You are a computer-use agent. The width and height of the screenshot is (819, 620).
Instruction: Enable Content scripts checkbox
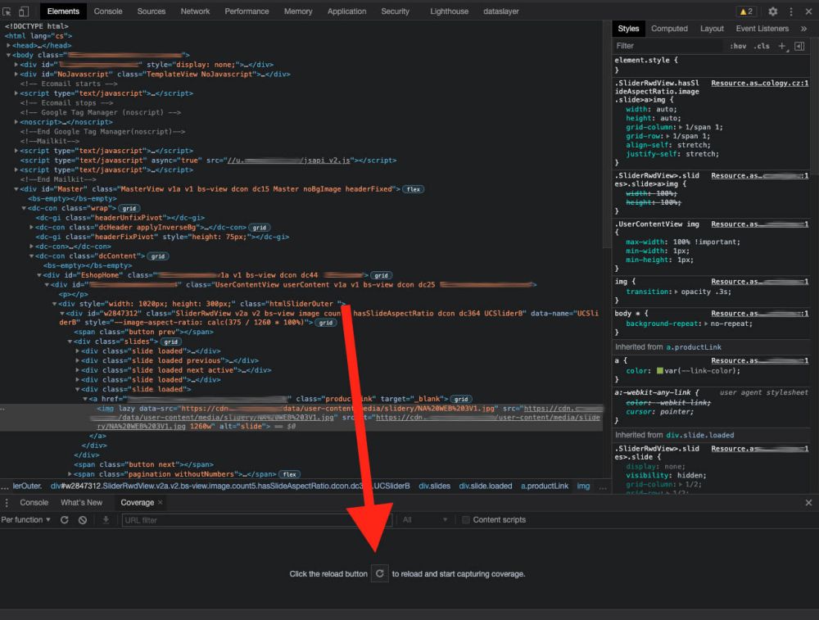[466, 520]
